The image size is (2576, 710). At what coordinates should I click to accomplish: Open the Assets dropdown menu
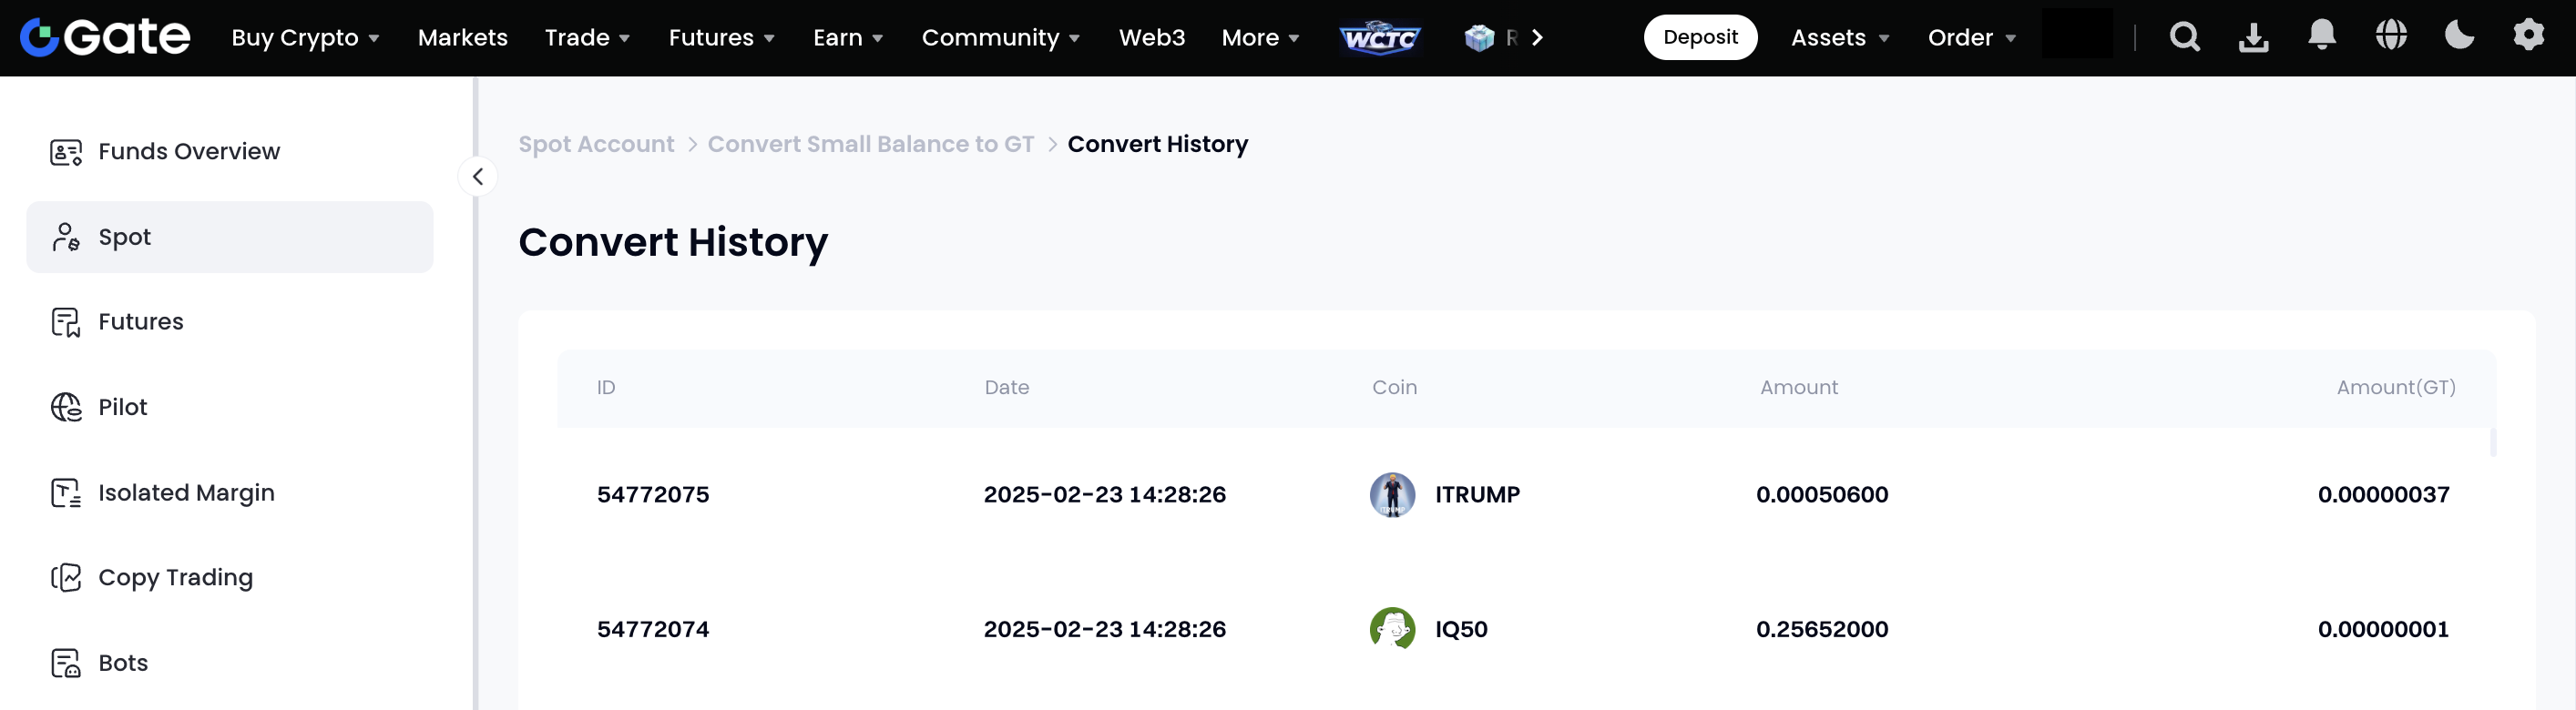click(x=1839, y=38)
